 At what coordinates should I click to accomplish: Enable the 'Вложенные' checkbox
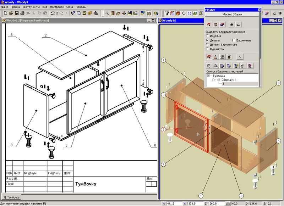tap(234, 40)
